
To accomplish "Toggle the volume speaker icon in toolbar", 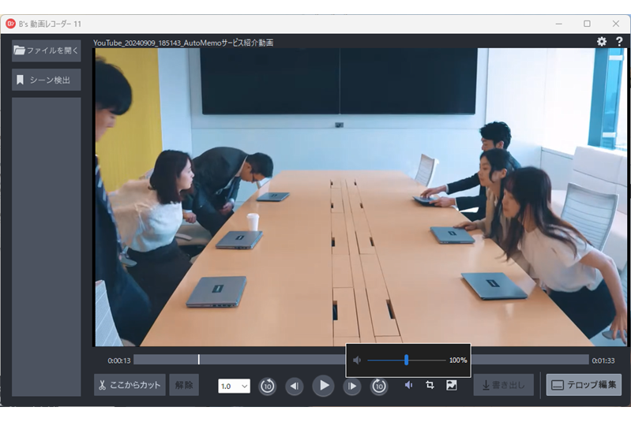I will pyautogui.click(x=408, y=385).
